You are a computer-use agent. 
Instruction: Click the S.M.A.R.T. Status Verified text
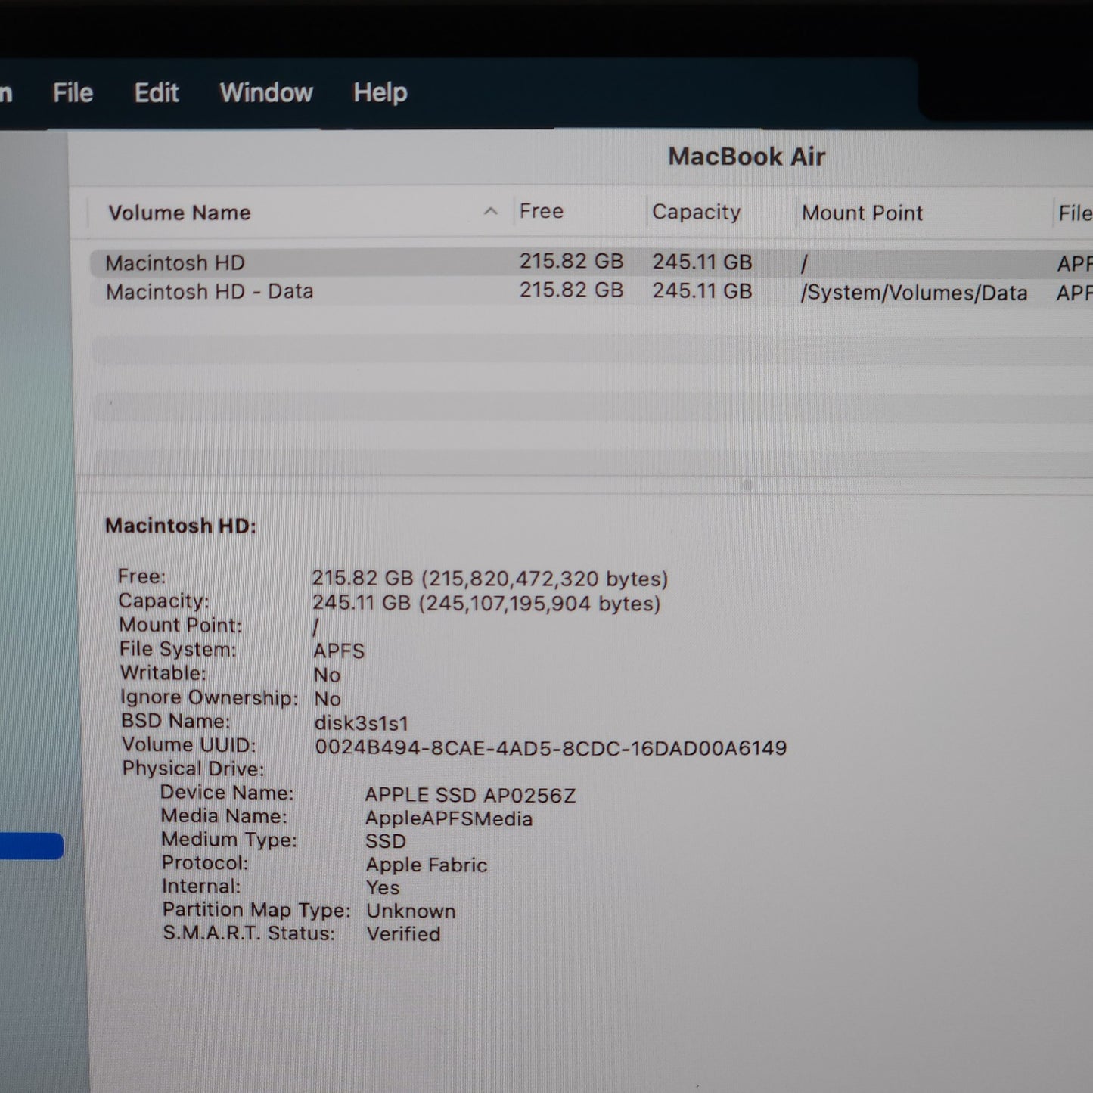pos(403,934)
